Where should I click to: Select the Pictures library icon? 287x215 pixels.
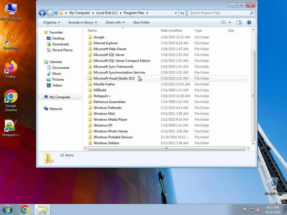(x=49, y=79)
